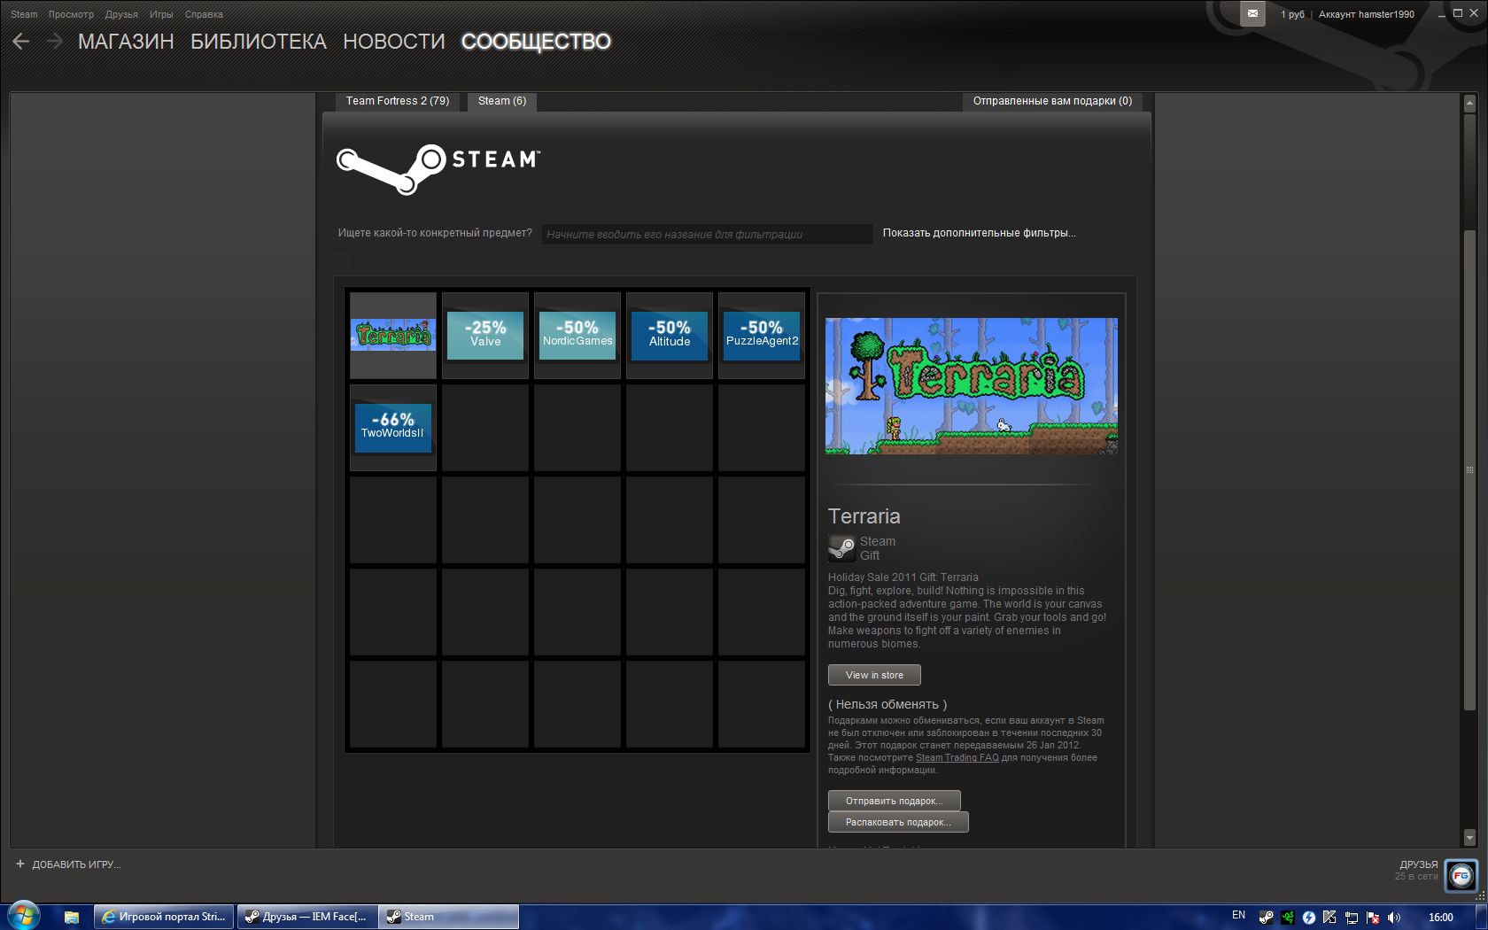Select the -25% Valve coupon
This screenshot has height=930, width=1488.
485,336
